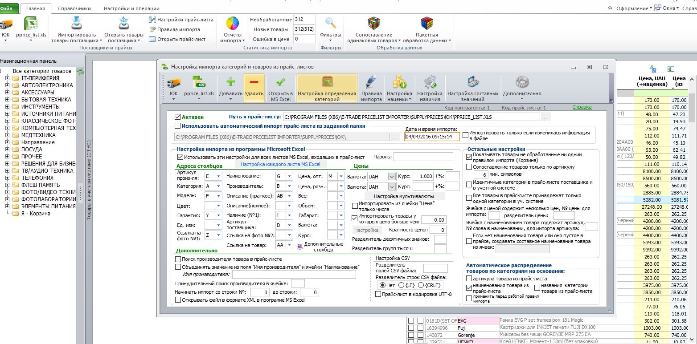Switch to the Справочники ribbon tab
Viewport: 697px width, 344px height.
[x=75, y=8]
